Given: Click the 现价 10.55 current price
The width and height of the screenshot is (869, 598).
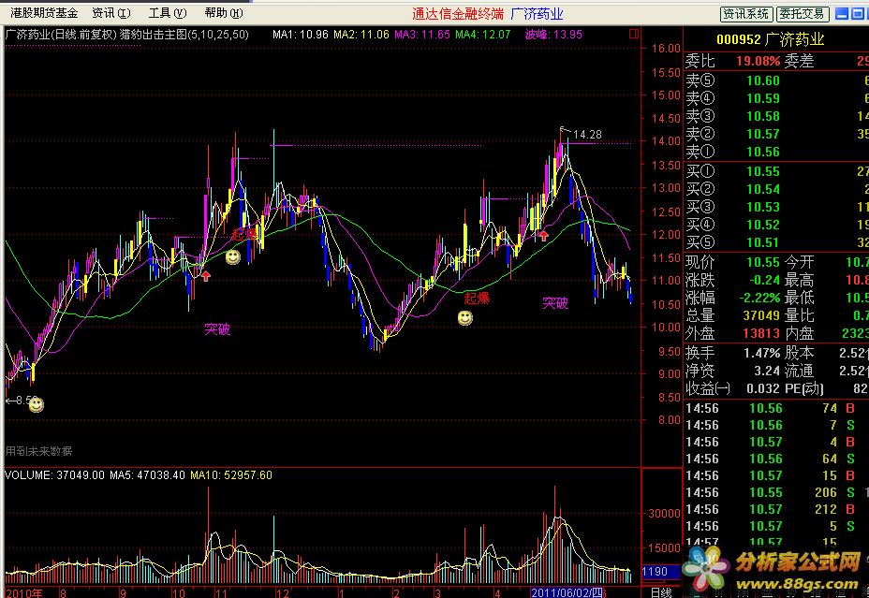Looking at the screenshot, I should click(x=763, y=262).
